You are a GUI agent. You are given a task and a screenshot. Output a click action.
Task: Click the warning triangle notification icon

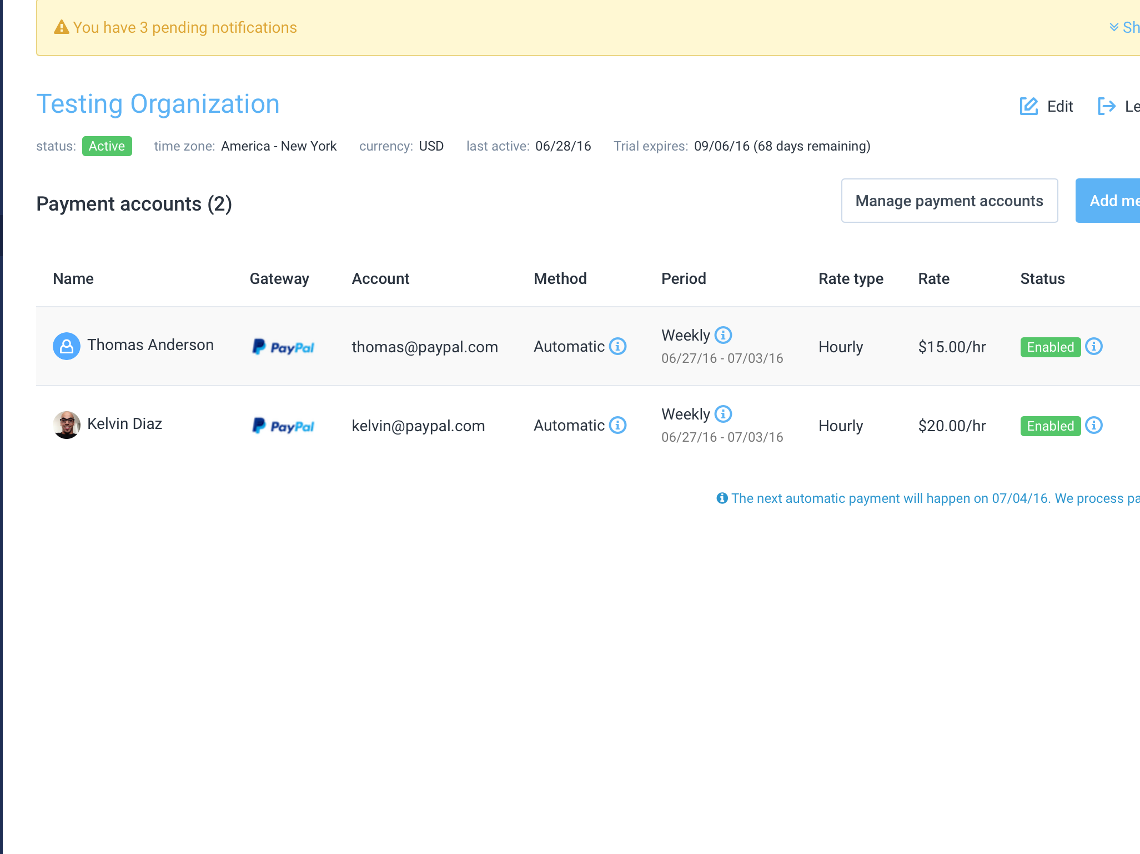click(x=61, y=27)
